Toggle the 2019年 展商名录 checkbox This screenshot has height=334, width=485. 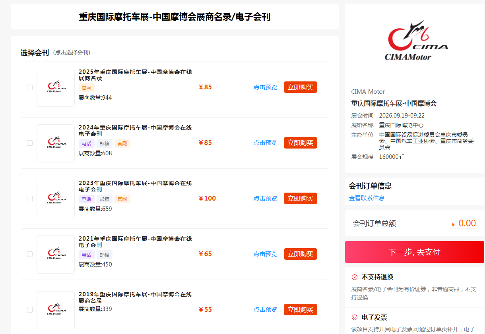point(30,310)
